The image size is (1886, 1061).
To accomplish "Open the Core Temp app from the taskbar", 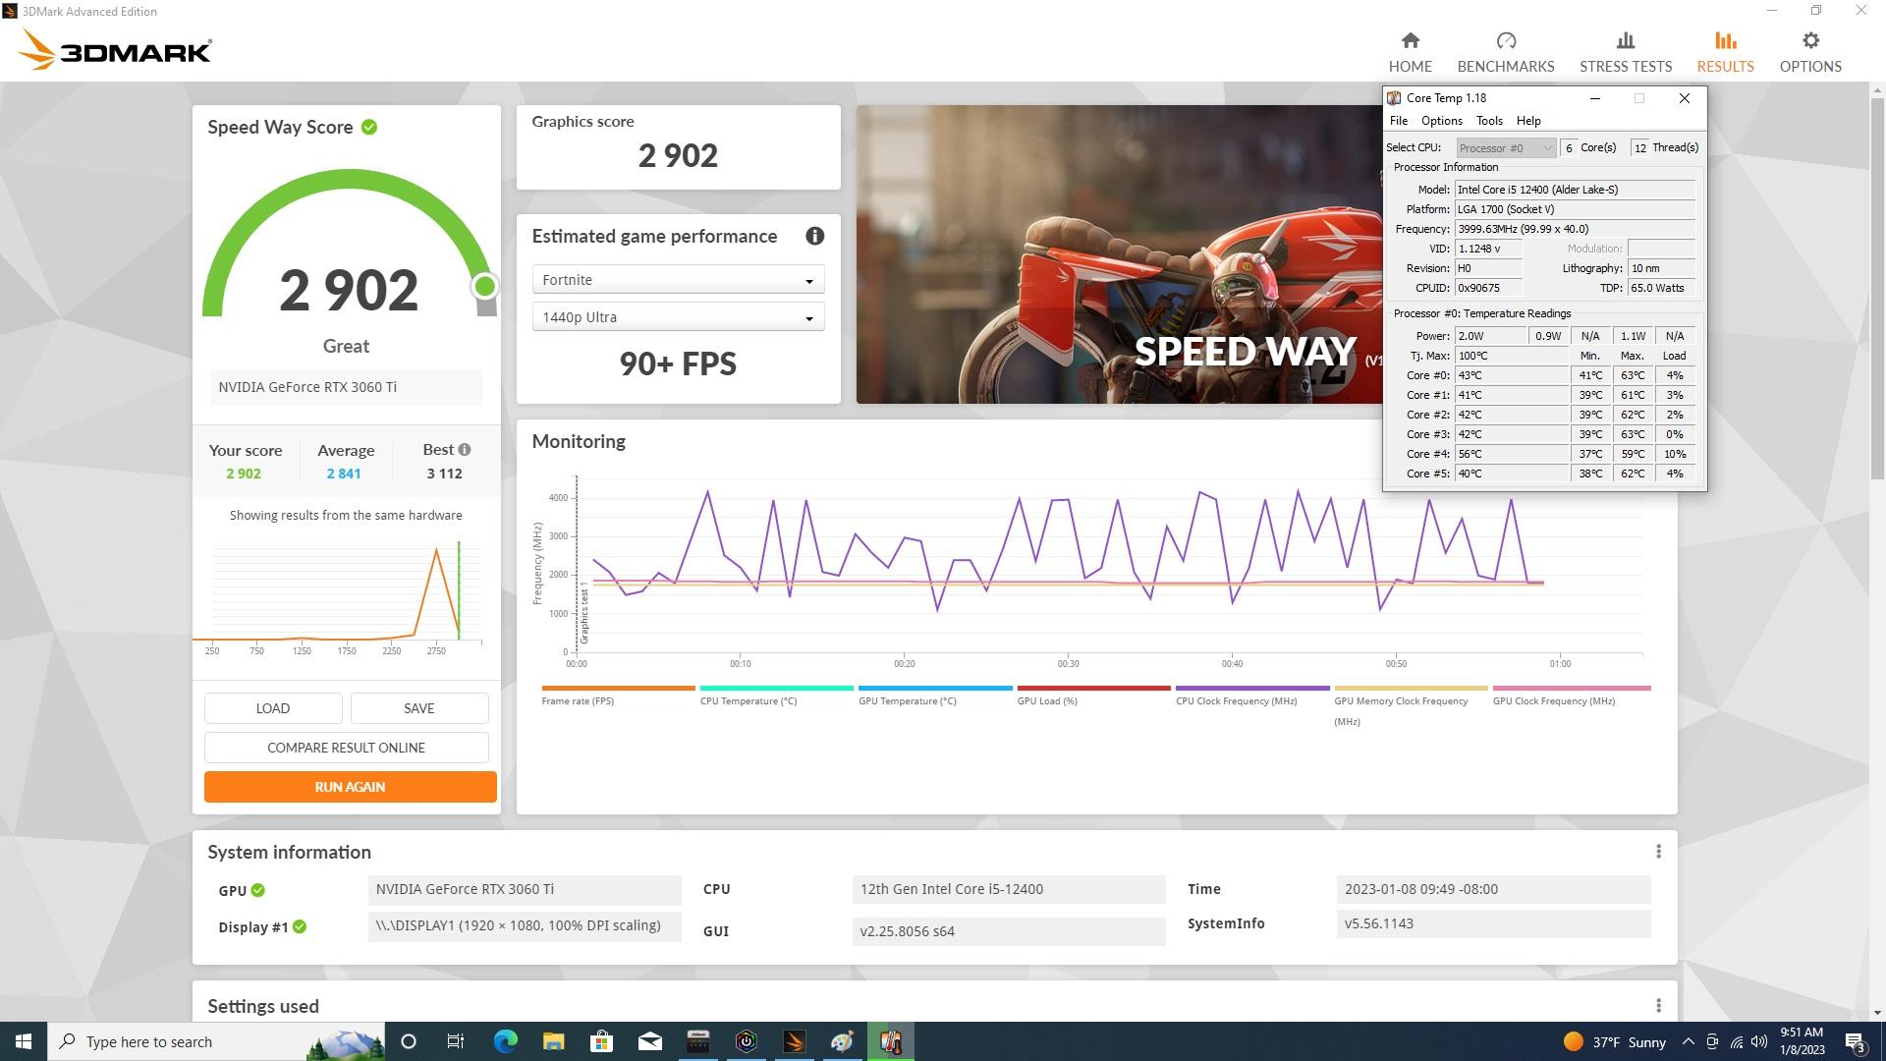I will point(890,1041).
